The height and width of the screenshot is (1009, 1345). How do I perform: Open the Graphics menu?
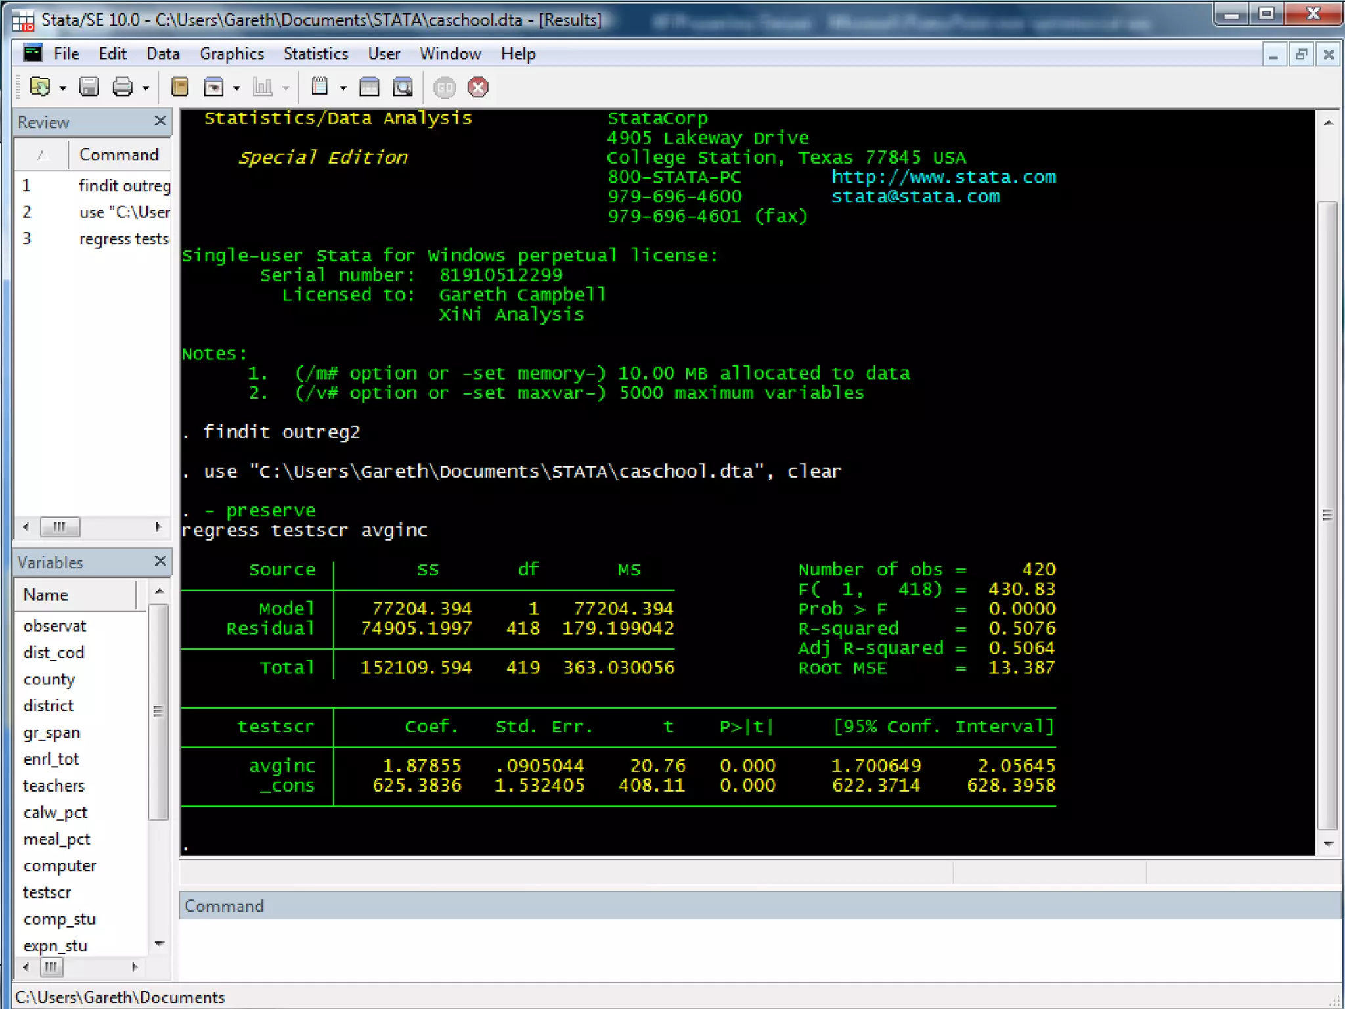point(231,54)
